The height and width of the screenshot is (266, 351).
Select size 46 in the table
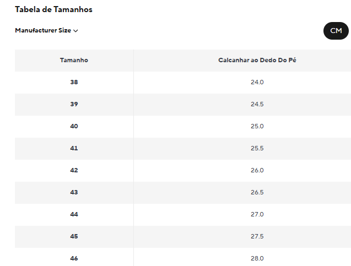[x=74, y=258]
